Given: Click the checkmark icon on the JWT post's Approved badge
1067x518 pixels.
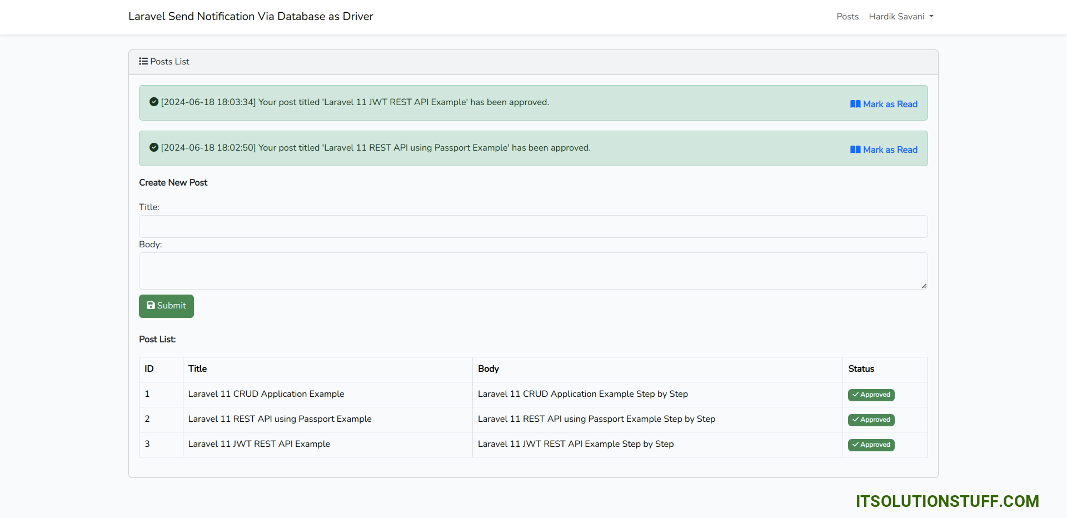Looking at the screenshot, I should pos(855,445).
